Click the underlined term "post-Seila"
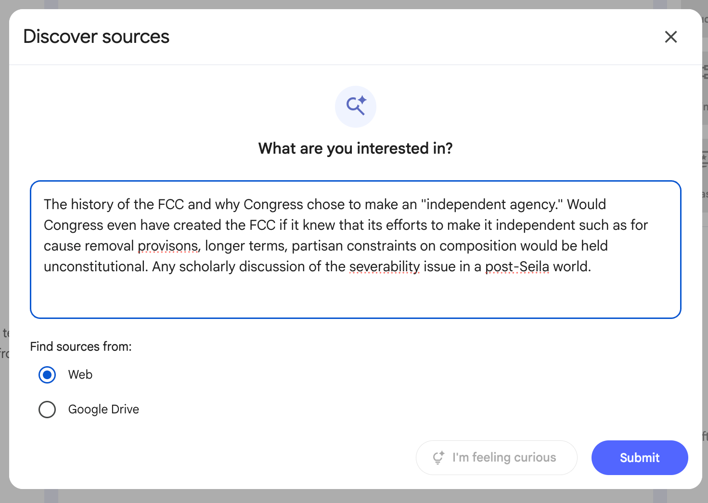 [517, 267]
